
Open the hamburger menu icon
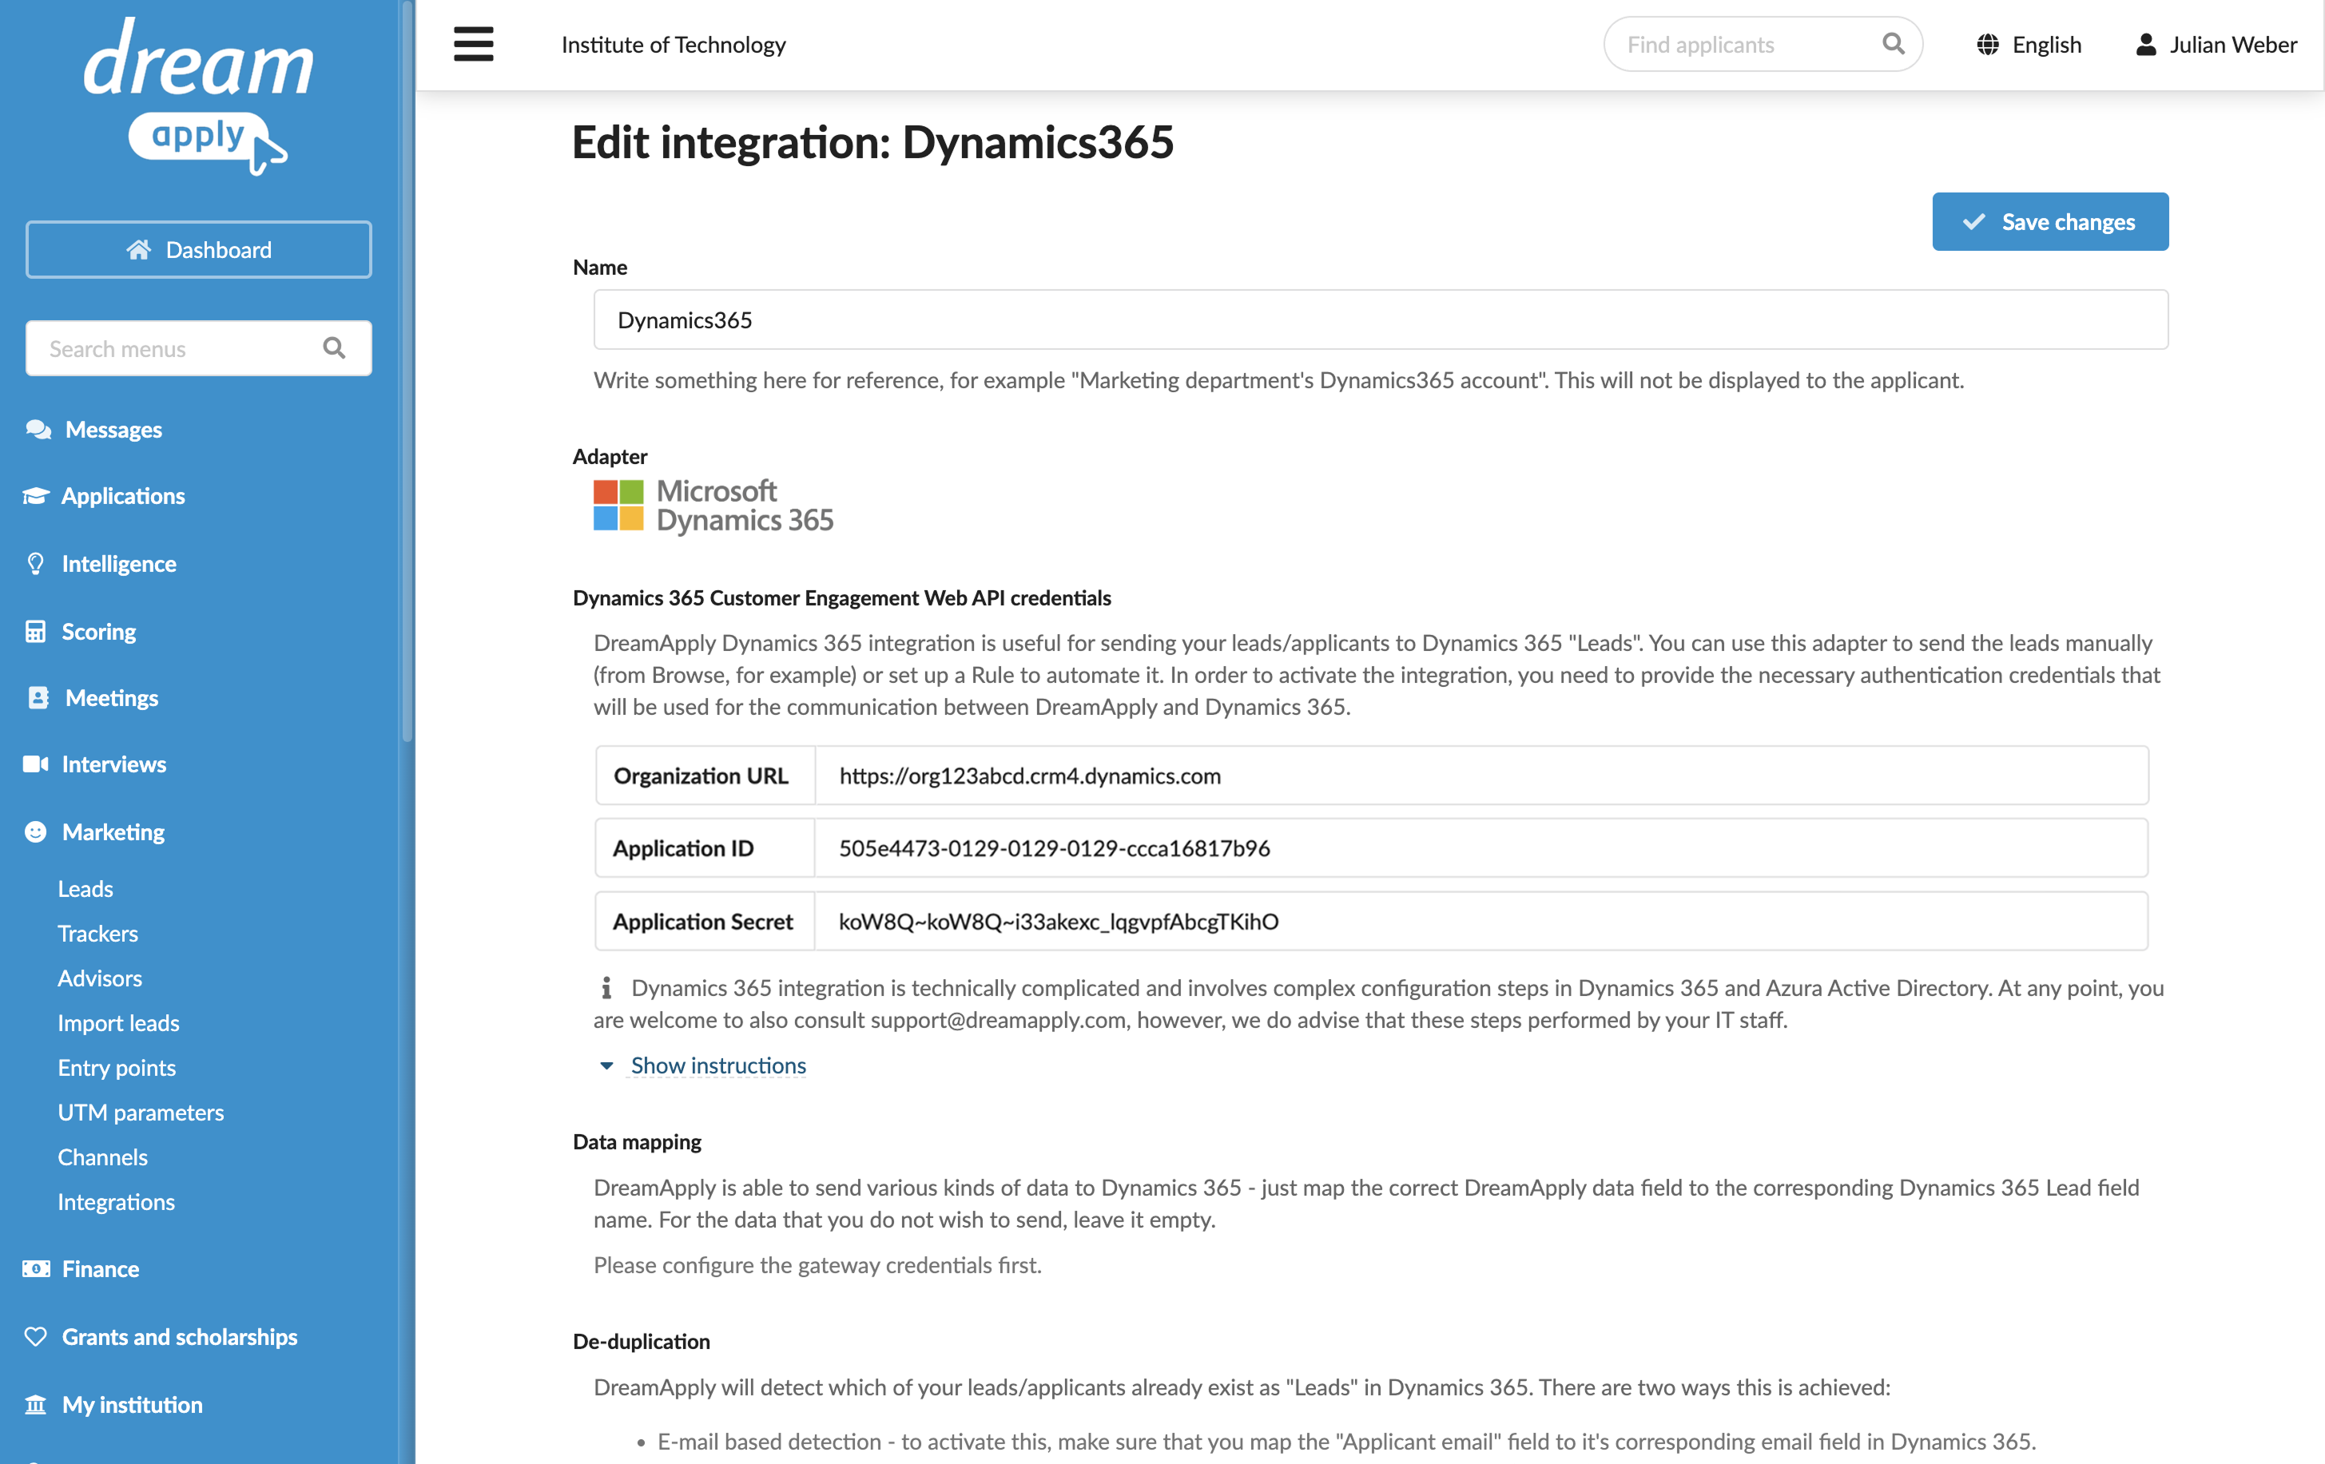tap(473, 45)
